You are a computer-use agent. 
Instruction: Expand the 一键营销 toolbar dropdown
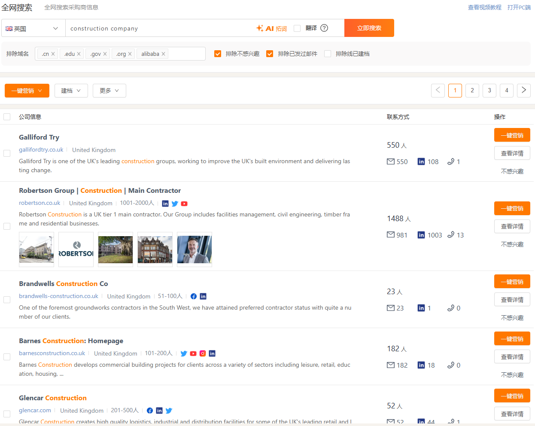pos(27,91)
